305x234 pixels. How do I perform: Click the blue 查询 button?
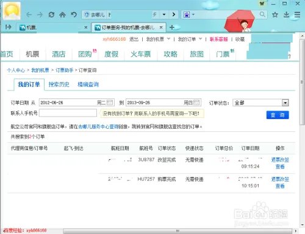278,115
